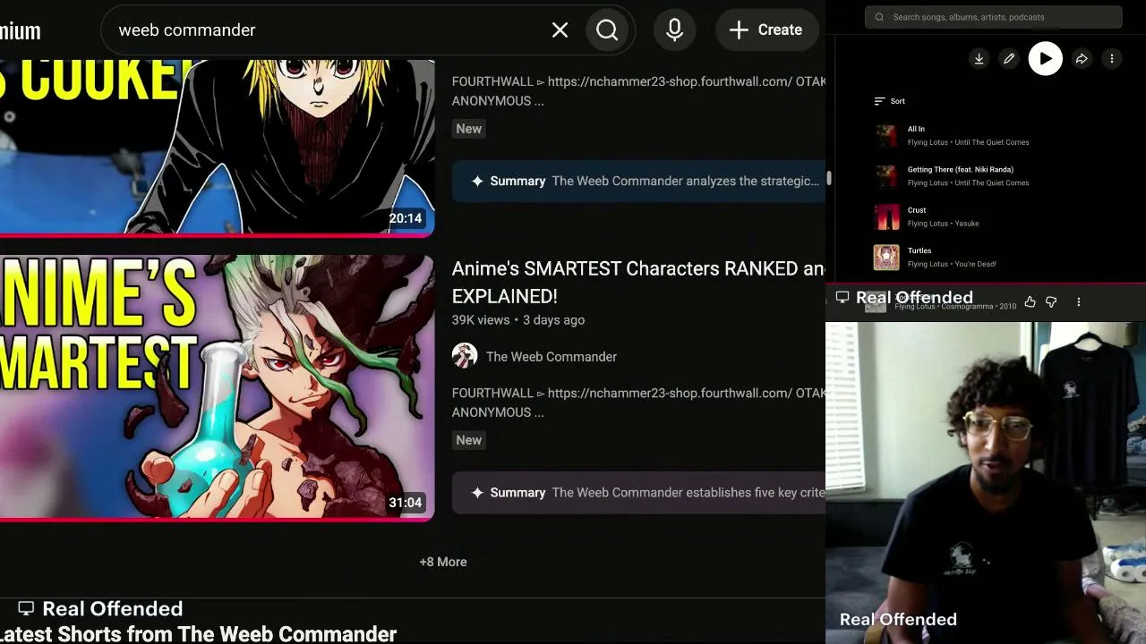
Task: Focus the 'Search songs, albums, artists, podcasts' field
Action: tap(993, 17)
